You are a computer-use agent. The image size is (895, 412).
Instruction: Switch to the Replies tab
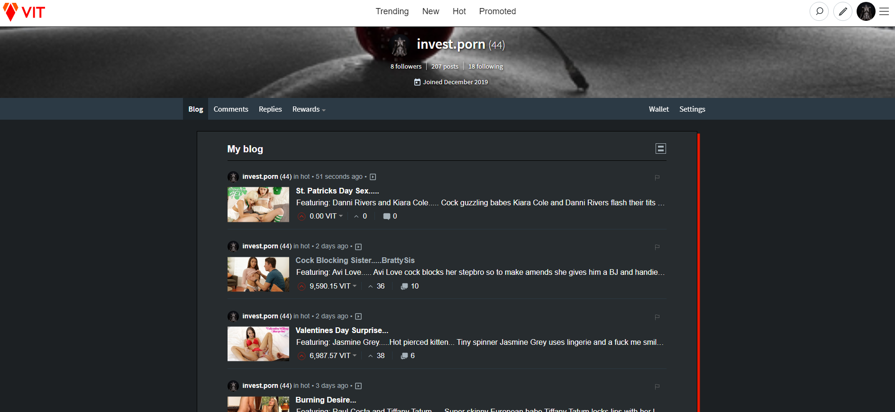click(270, 109)
